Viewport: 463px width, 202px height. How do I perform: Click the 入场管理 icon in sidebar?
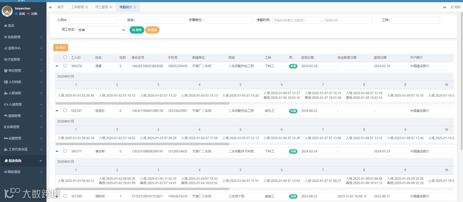tap(5, 104)
